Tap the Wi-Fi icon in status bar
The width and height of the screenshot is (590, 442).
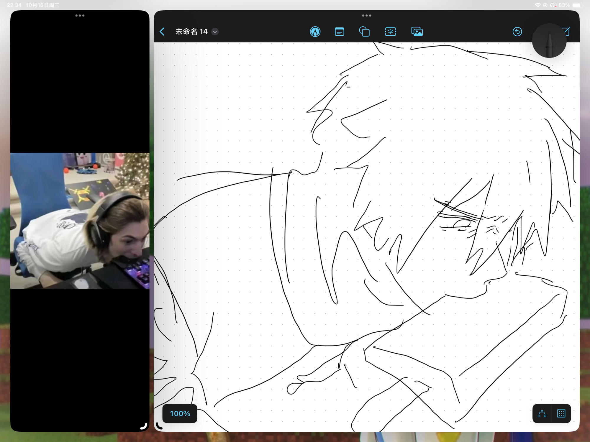(537, 5)
